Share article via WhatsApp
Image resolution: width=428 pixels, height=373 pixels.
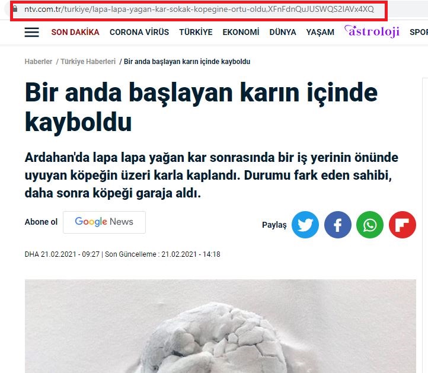[370, 225]
